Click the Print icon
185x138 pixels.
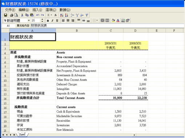coord(12,15)
